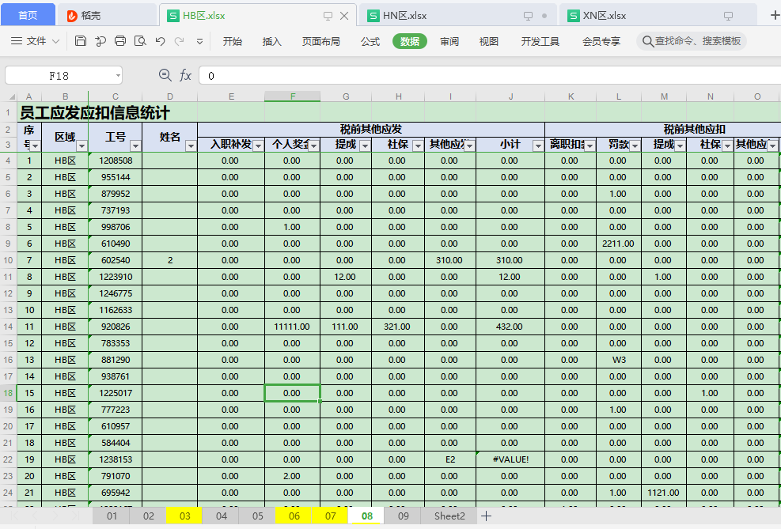
Task: Open filter dropdown for 姓名 column
Action: click(191, 145)
